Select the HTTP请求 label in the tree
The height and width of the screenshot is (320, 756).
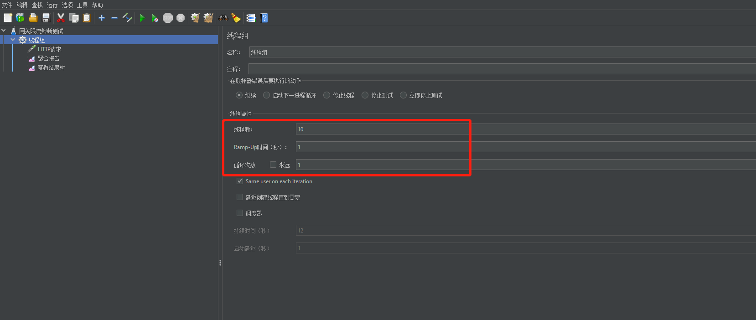click(x=49, y=49)
